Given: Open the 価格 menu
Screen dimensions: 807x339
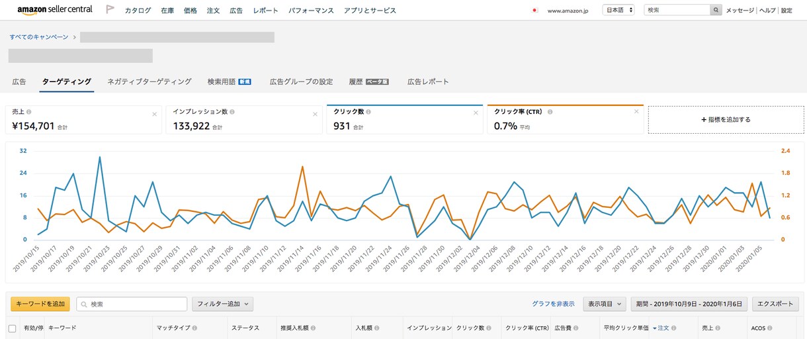Looking at the screenshot, I should (x=191, y=11).
